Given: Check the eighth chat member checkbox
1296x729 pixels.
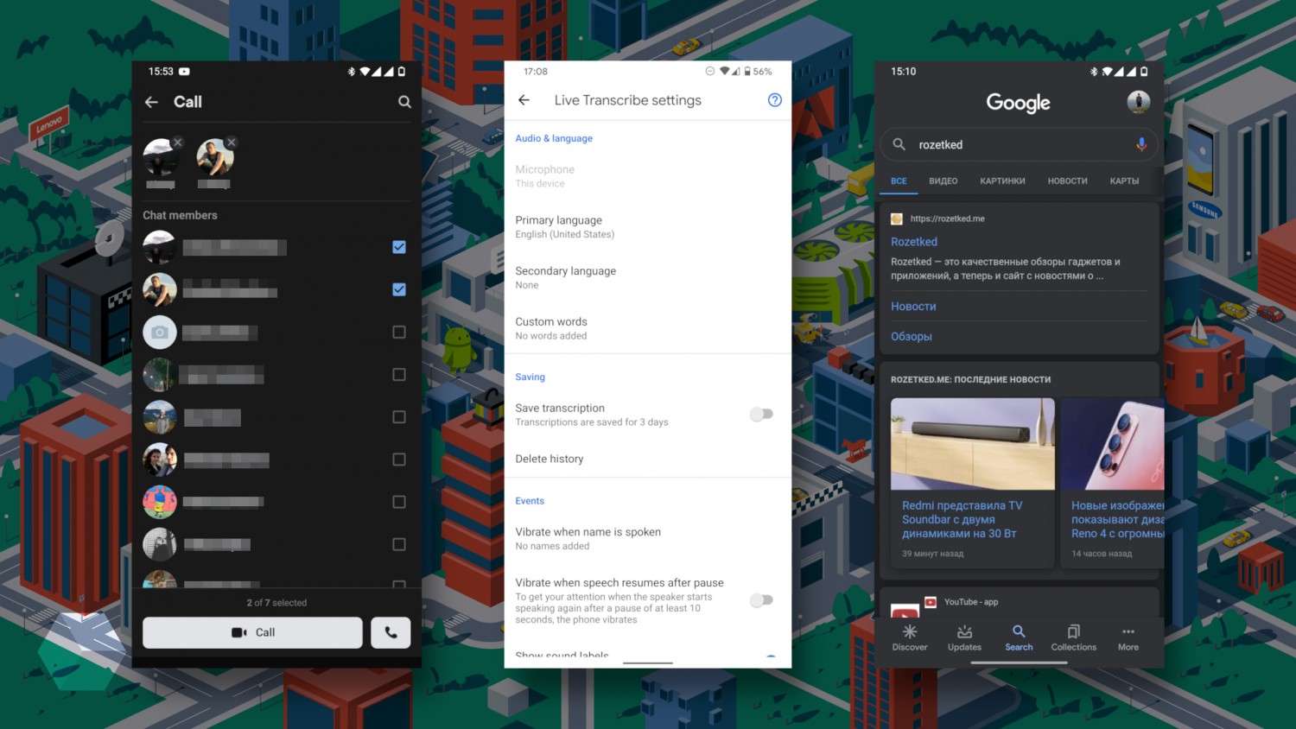Looking at the screenshot, I should [x=399, y=544].
